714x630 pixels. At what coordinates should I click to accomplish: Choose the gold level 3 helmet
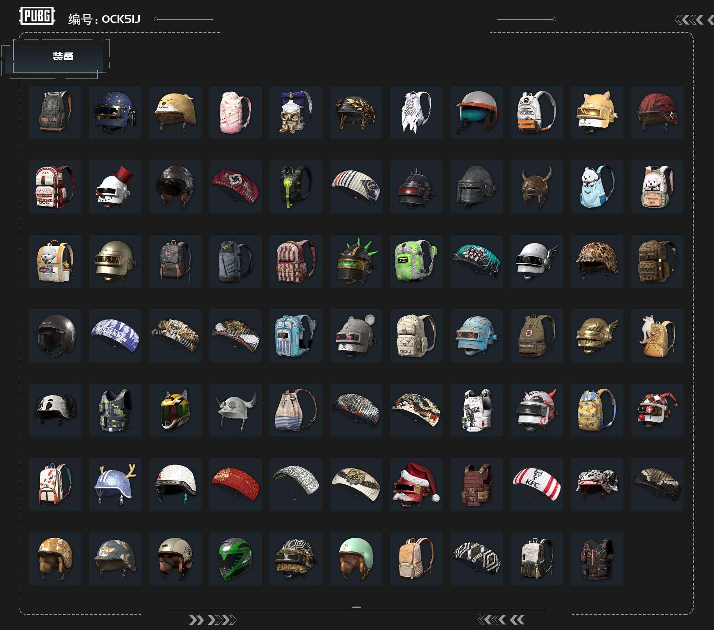[x=115, y=261]
